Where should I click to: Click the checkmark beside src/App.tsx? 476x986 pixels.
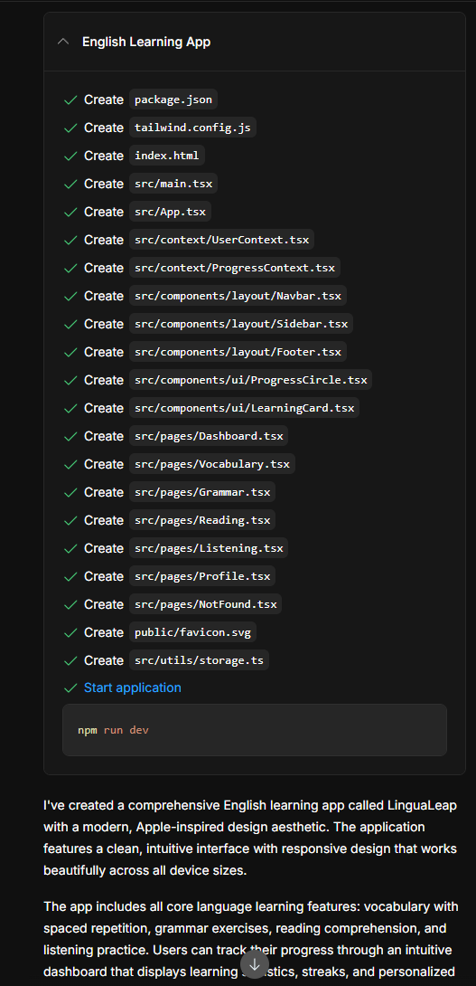(x=70, y=212)
